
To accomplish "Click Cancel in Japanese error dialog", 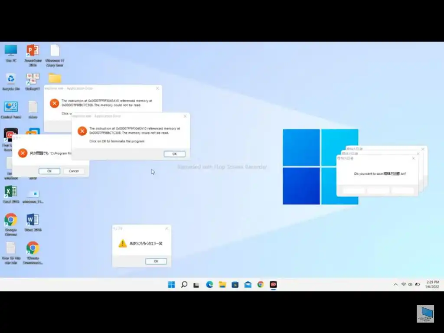I will click(74, 171).
